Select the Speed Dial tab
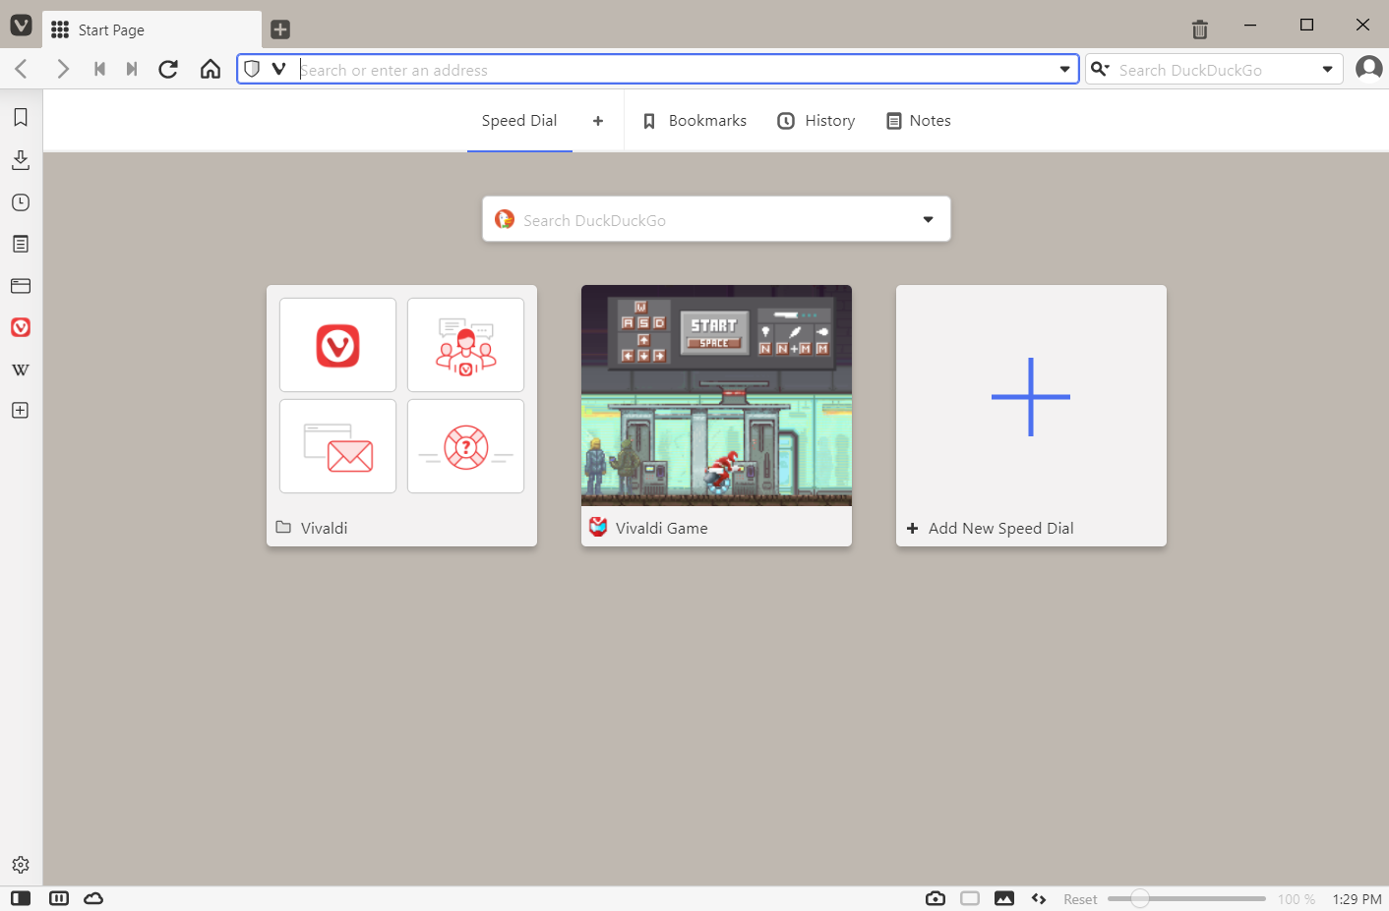Screen dimensions: 1389x911 click(519, 121)
